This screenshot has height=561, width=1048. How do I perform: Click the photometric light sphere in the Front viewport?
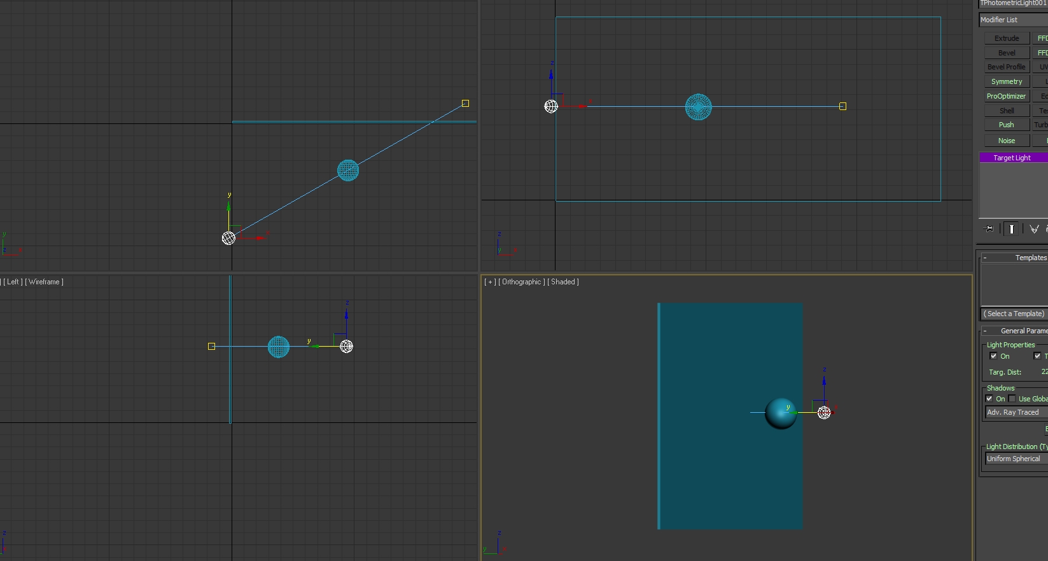699,107
